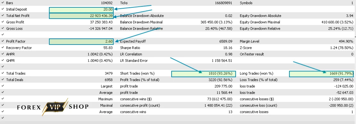356x124 pixels.
Task: Click the checkmark beside Total Net Profit
Action: coord(3,16)
